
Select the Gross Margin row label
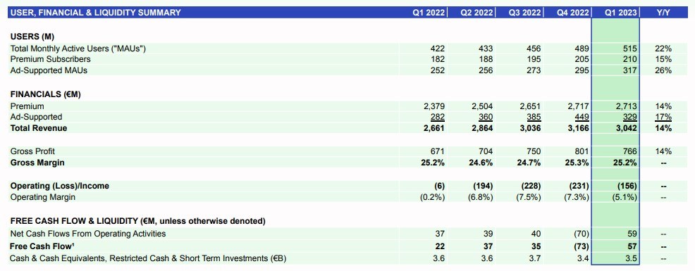point(37,163)
